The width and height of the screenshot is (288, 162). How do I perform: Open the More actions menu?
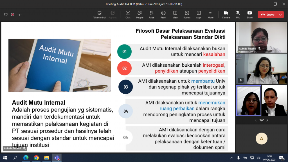(210, 14)
